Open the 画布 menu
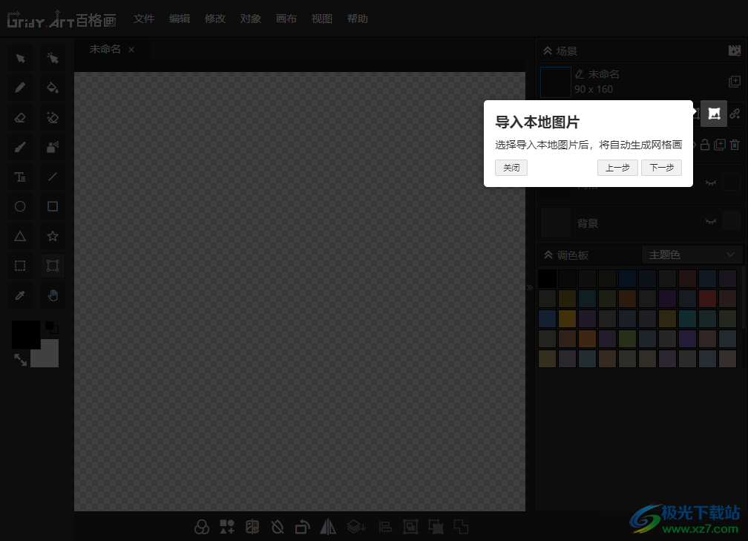The height and width of the screenshot is (541, 748). (286, 19)
